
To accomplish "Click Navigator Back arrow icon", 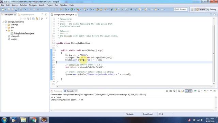I will tap(21, 18).
